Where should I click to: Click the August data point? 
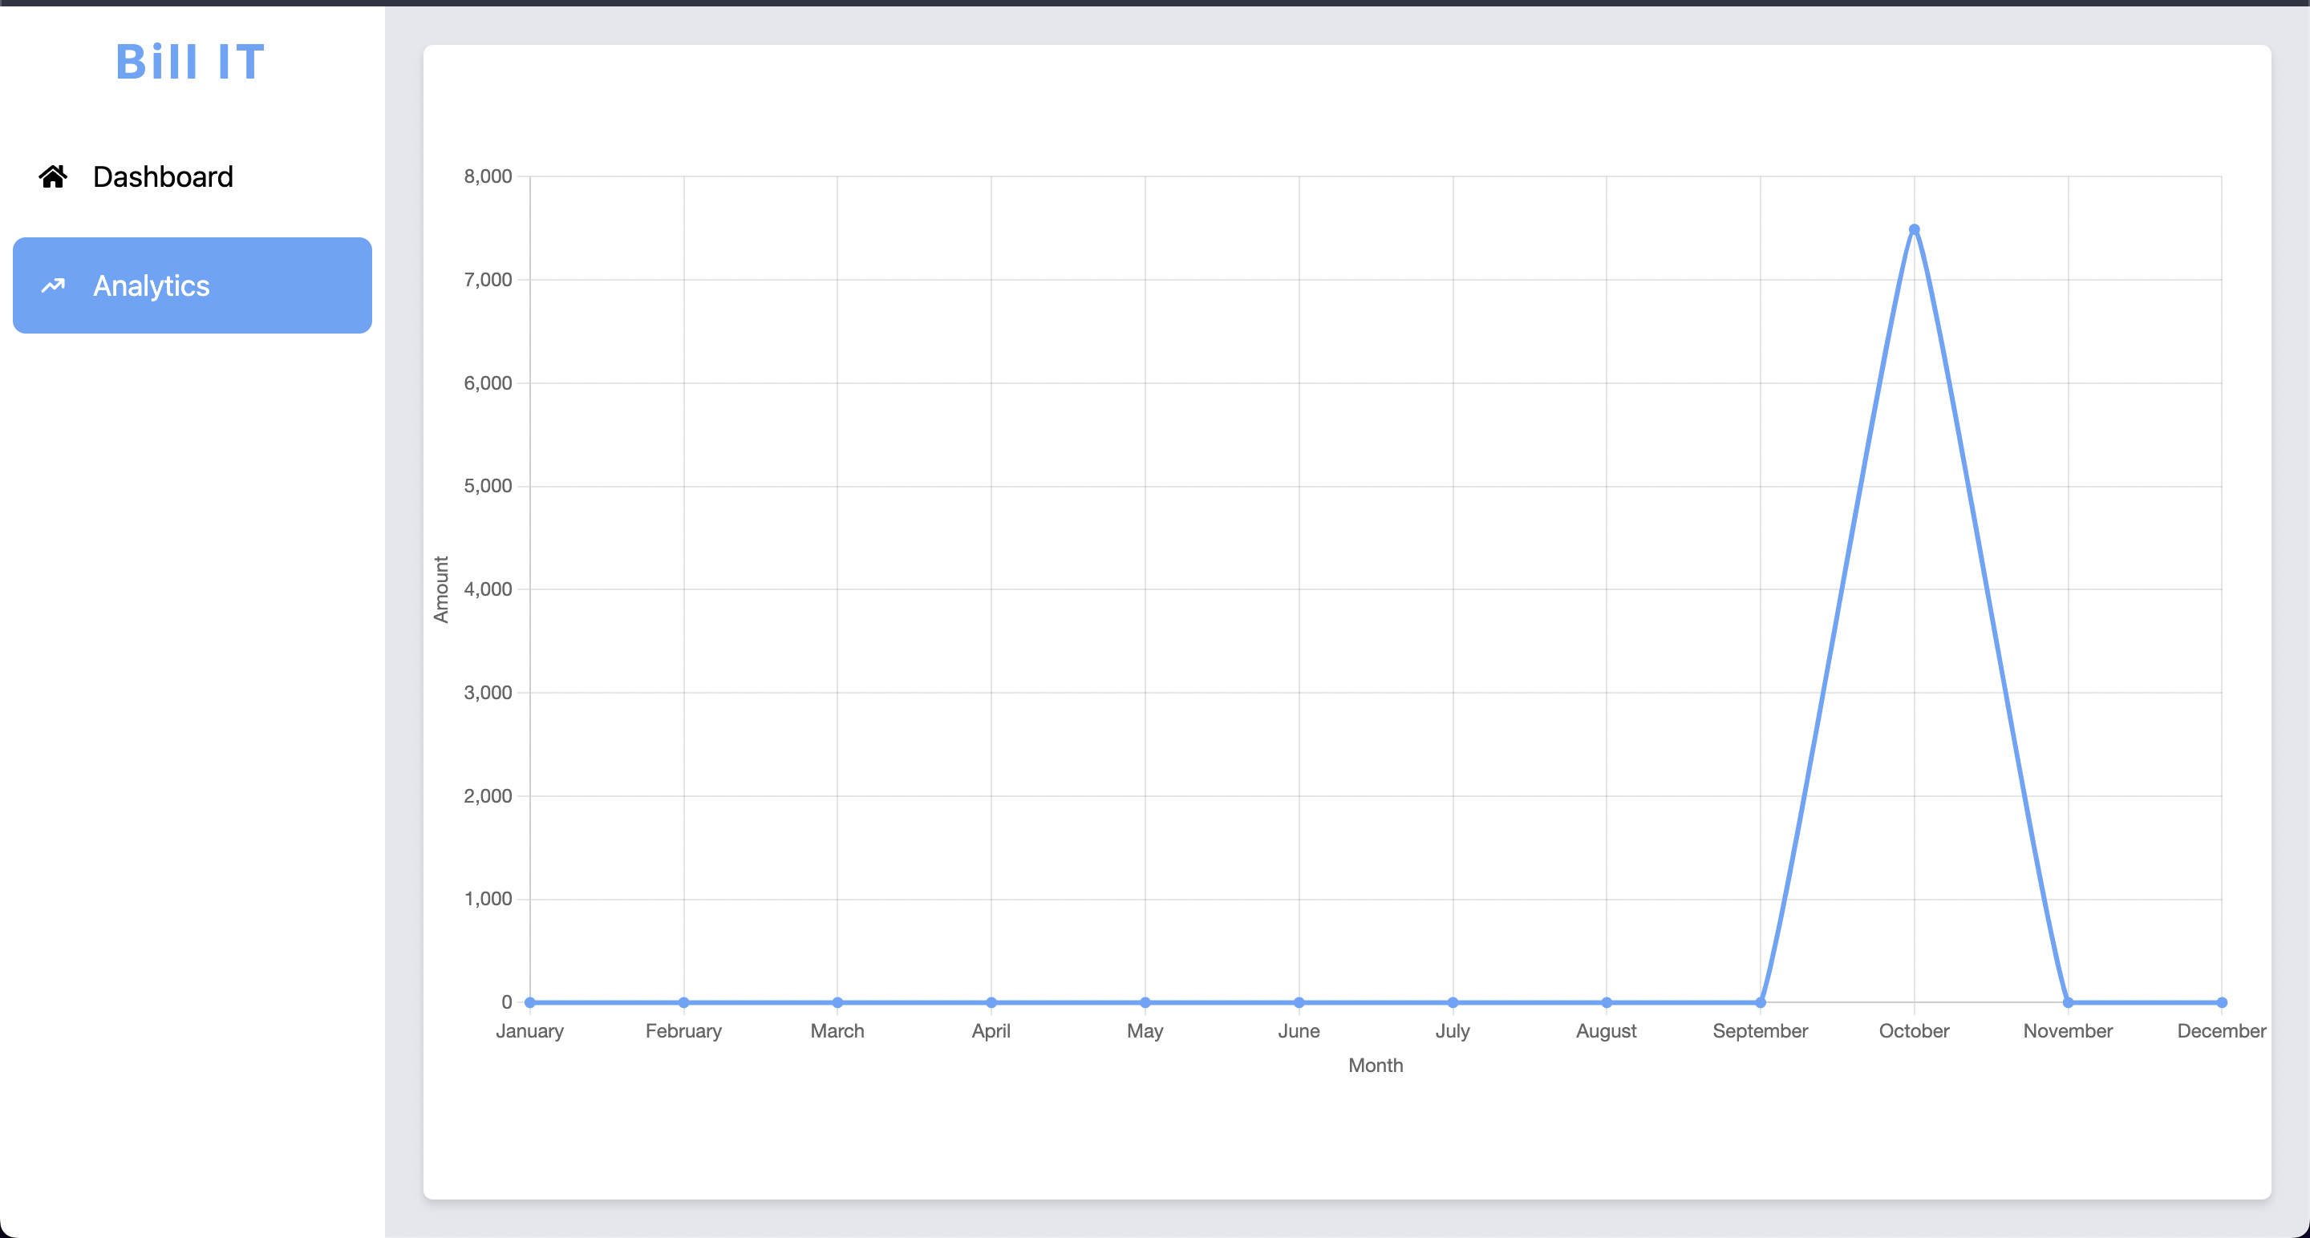tap(1606, 1002)
